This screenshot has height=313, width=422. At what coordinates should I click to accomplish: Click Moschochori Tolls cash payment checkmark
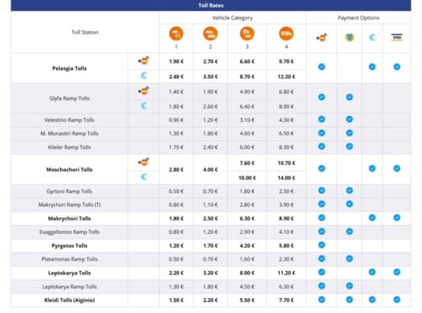[x=372, y=168]
